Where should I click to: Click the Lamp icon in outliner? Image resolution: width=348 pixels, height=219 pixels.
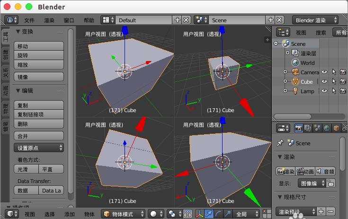pyautogui.click(x=295, y=91)
